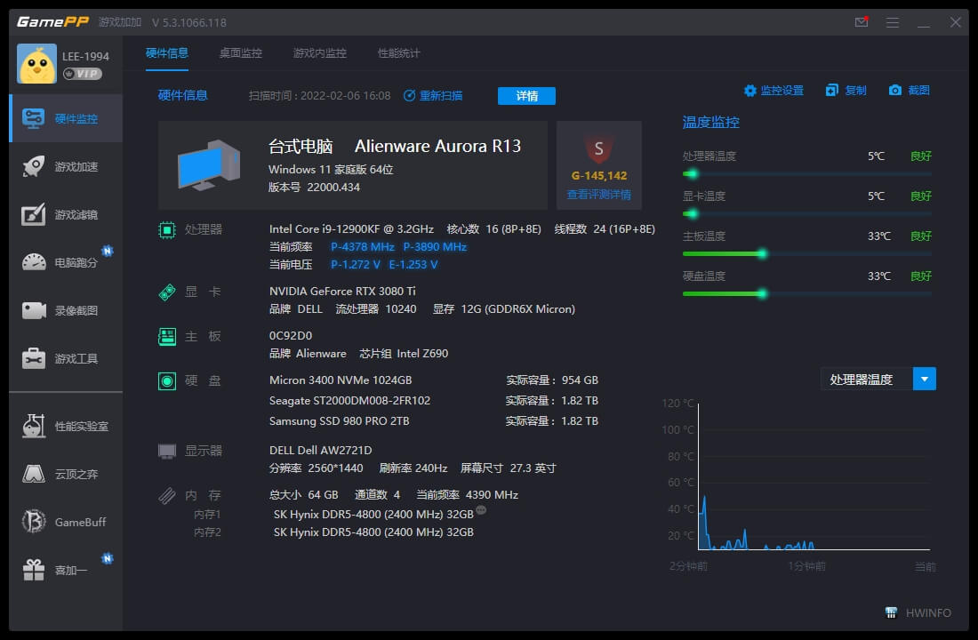Click Samsung SSD 980 PRO 2TB entry
The image size is (978, 640).
click(340, 421)
